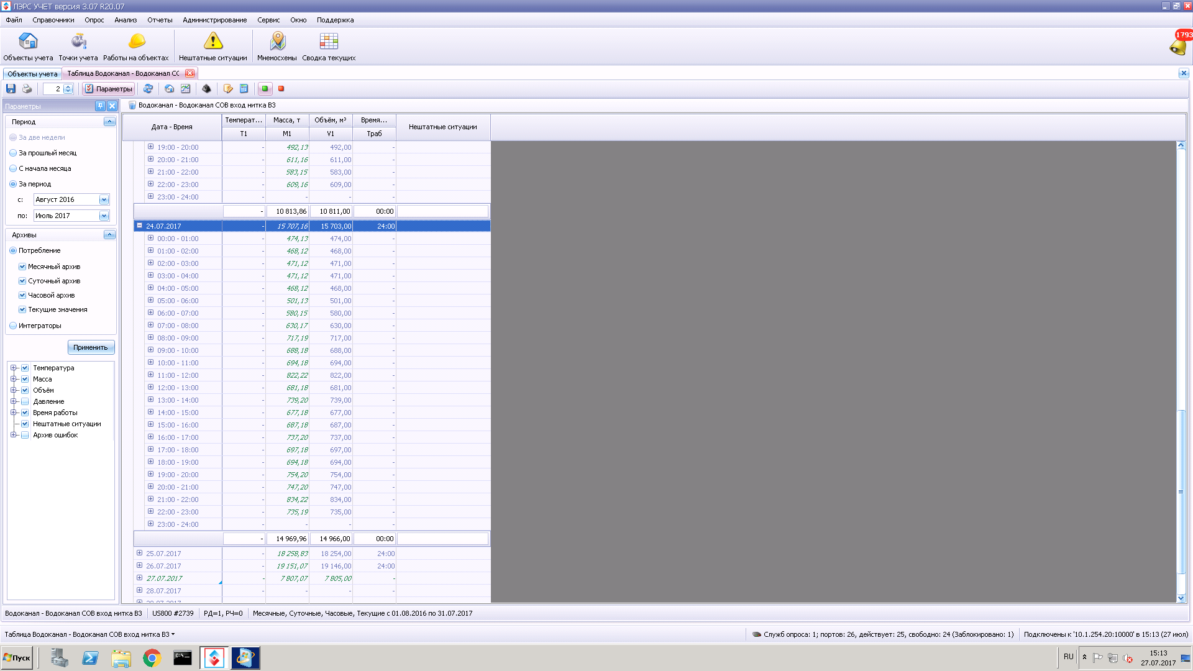This screenshot has height=671, width=1193.
Task: Open the calculator icon in toolbar
Action: (244, 89)
